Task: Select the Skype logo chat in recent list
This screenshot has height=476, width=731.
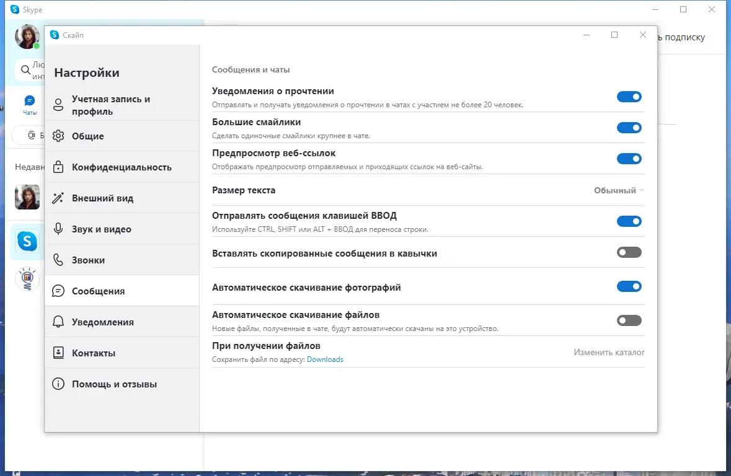Action: [x=27, y=241]
